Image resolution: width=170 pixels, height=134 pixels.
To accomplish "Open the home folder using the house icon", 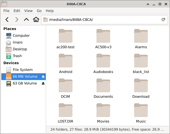I will coord(36,20).
